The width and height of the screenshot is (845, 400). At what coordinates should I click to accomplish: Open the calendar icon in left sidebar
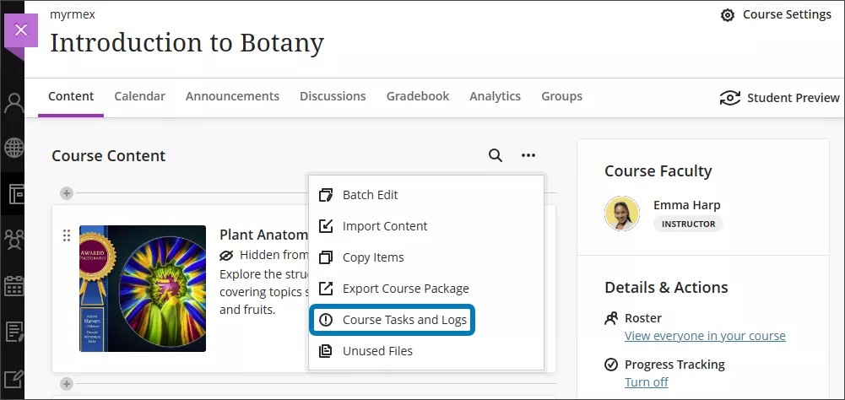coord(14,285)
